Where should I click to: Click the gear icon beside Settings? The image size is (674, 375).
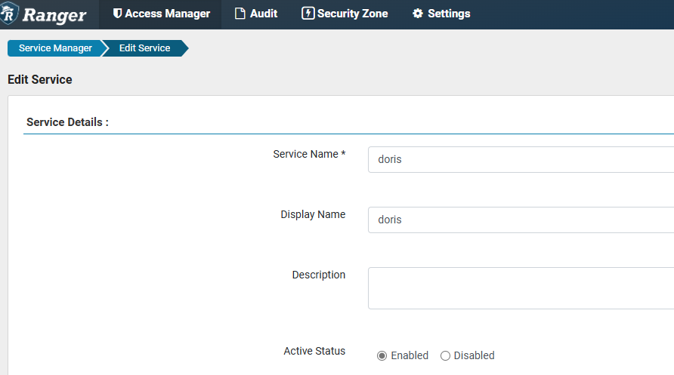[418, 14]
